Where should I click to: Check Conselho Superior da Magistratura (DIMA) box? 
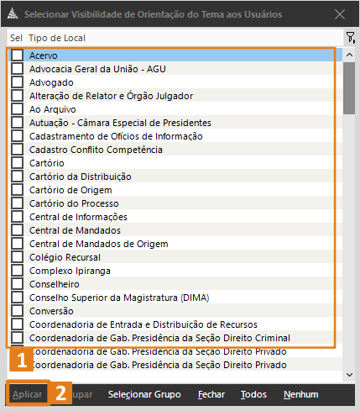[18, 298]
